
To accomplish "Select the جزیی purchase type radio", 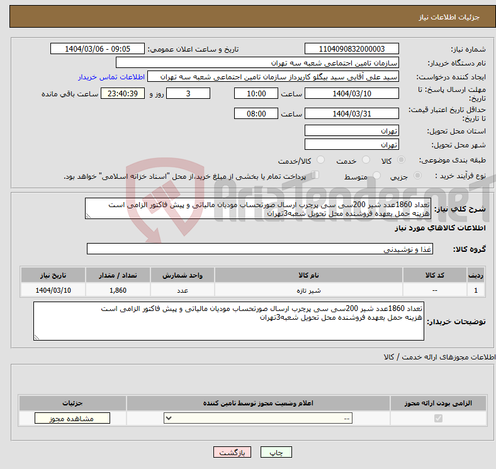I will click(417, 175).
